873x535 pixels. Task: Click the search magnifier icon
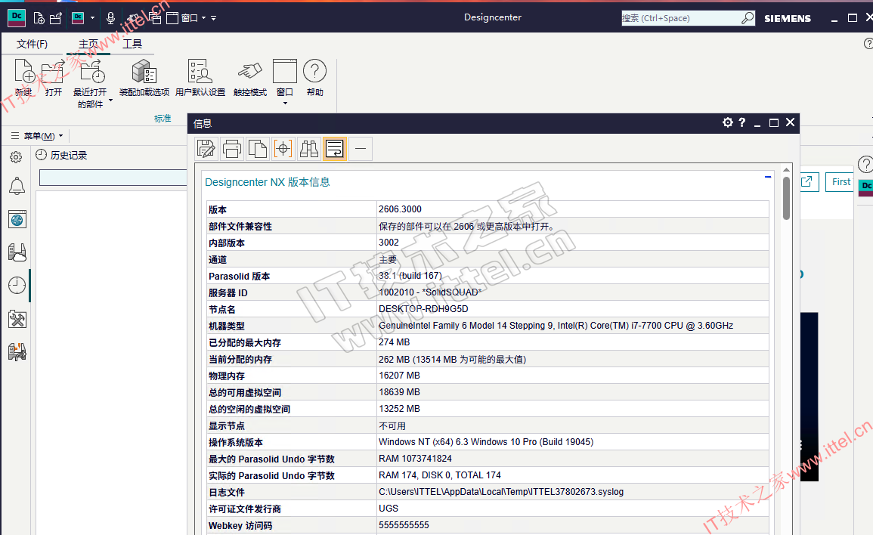[748, 18]
